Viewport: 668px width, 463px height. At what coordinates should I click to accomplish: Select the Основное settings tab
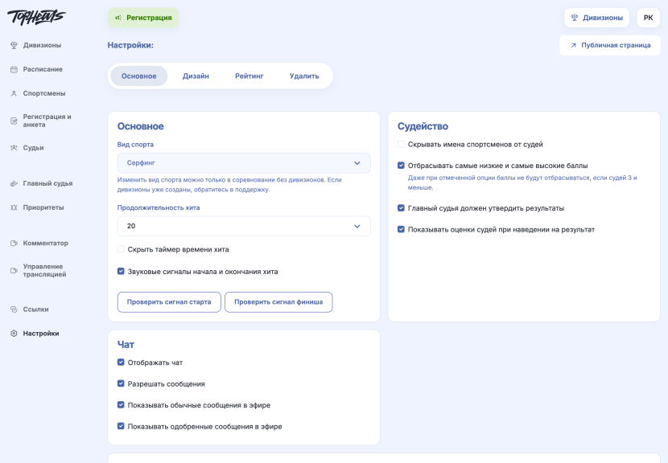(x=139, y=76)
